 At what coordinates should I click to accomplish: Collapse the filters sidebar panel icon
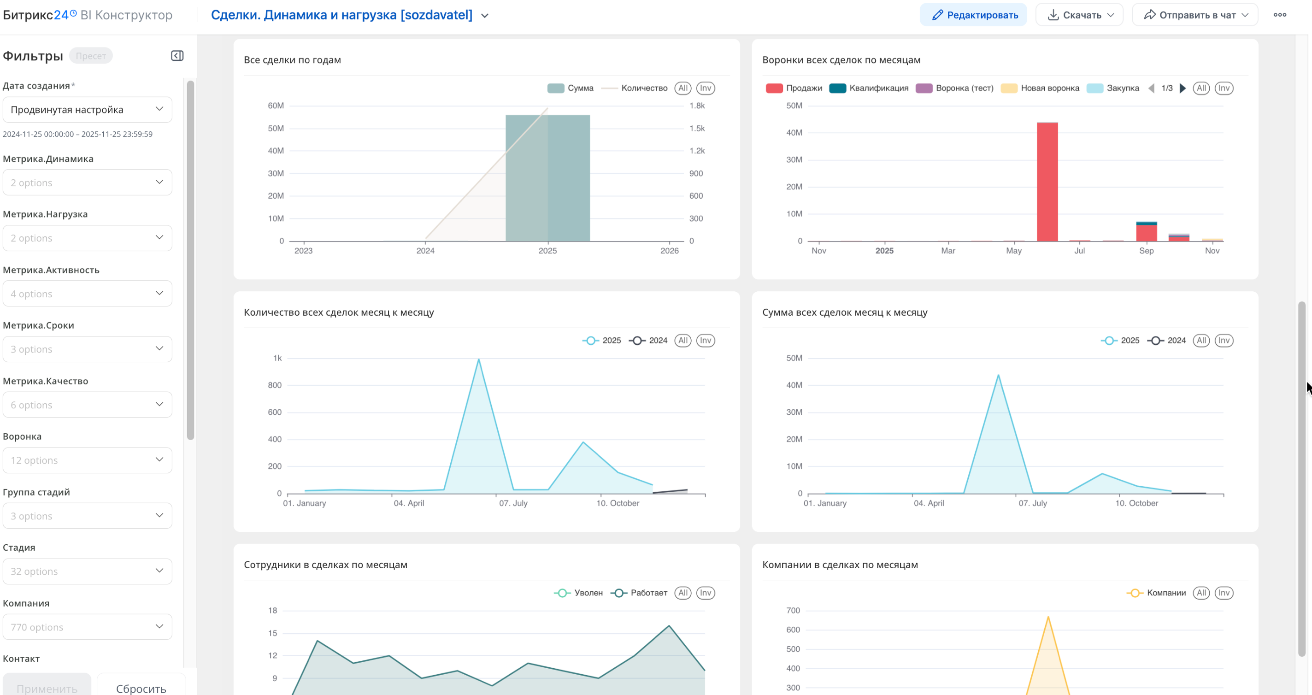coord(177,56)
